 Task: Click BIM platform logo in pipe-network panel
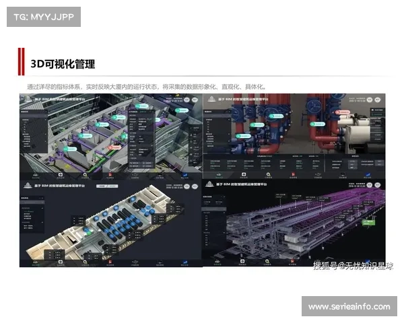click(209, 184)
